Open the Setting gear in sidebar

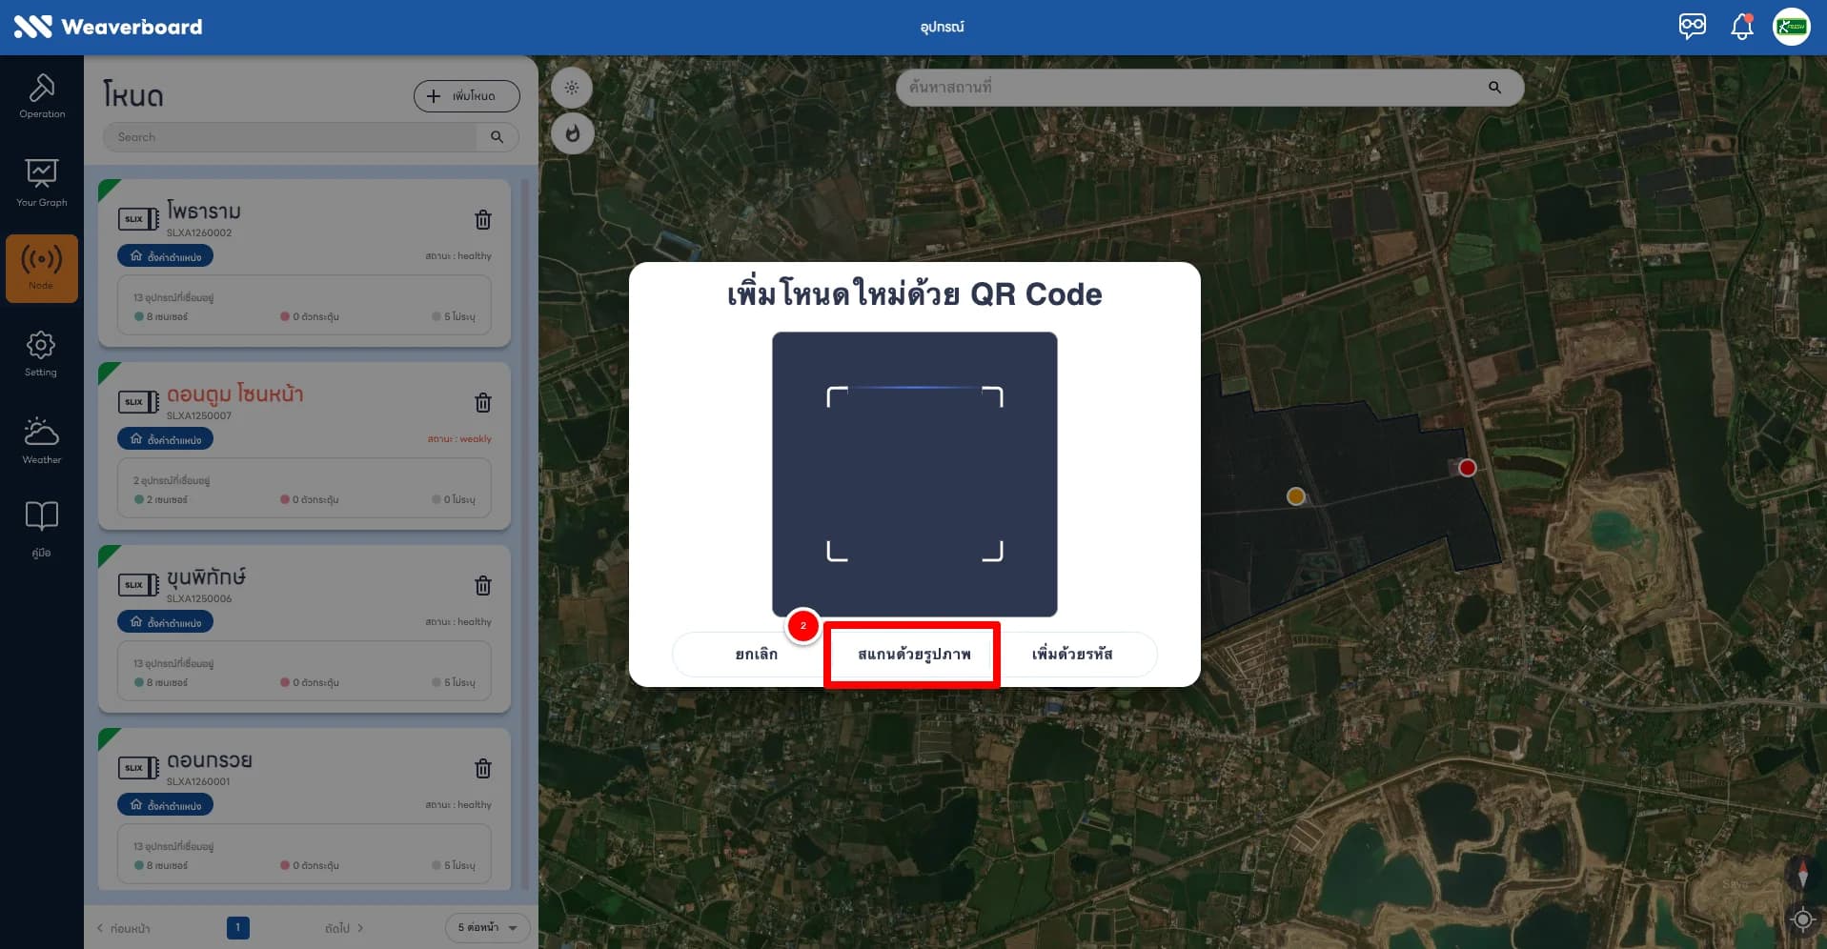[x=41, y=353]
